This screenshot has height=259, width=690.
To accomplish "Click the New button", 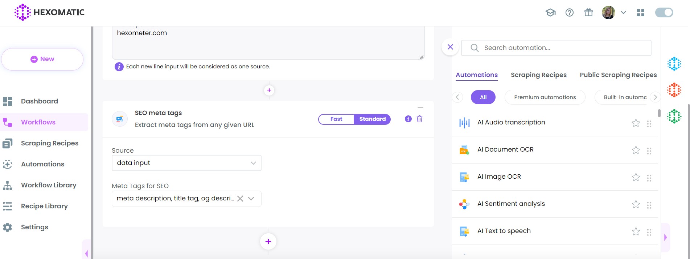I will [42, 59].
